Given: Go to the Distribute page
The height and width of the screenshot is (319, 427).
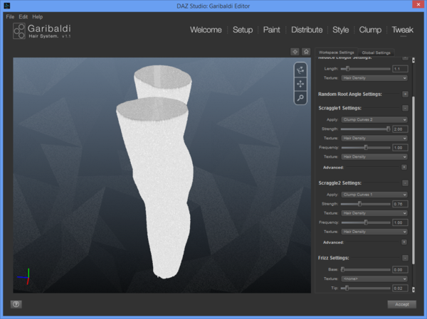Looking at the screenshot, I should click(x=307, y=30).
